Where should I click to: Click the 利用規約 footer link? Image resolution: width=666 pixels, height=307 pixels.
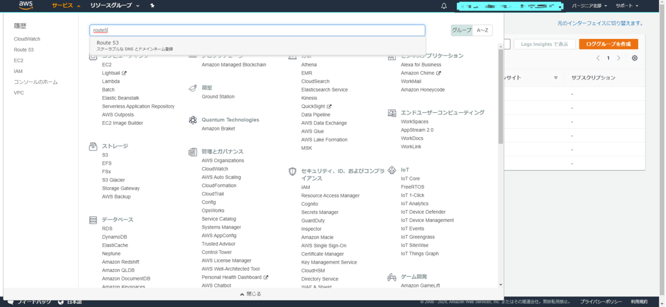[639, 301]
